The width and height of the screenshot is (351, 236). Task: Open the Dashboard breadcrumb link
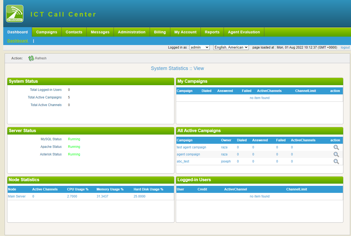(x=18, y=41)
